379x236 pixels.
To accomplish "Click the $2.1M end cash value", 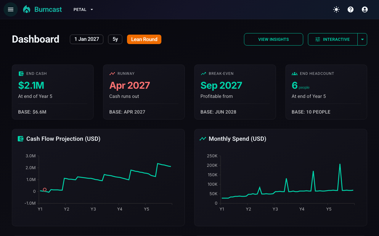I will [x=31, y=85].
